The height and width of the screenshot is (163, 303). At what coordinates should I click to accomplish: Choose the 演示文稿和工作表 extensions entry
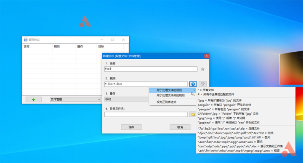[x=245, y=146]
